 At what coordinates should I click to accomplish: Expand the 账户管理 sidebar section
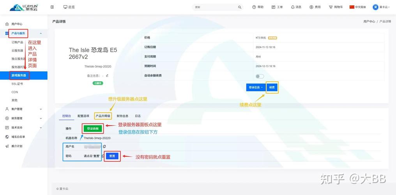pos(24,109)
